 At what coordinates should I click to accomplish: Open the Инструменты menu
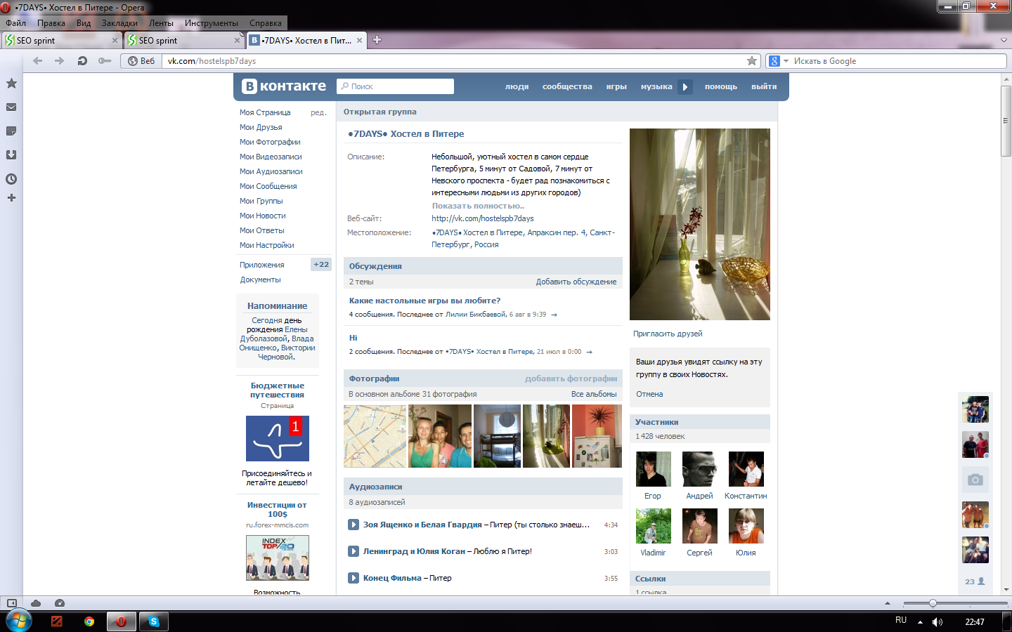point(212,23)
